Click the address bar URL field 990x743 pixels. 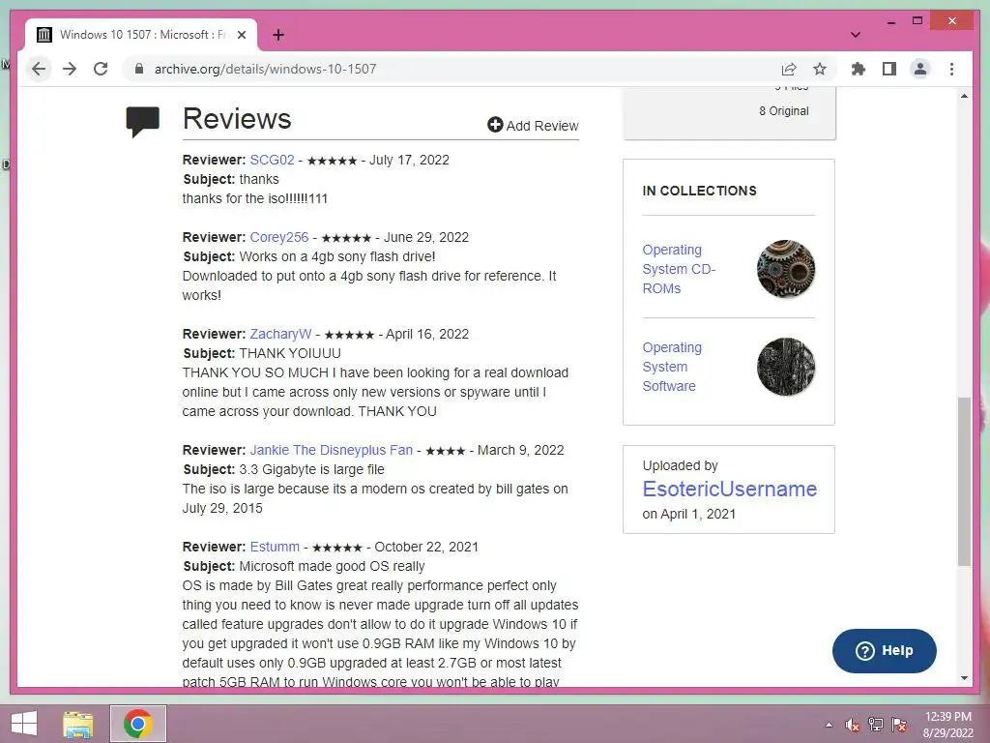pyautogui.click(x=454, y=69)
